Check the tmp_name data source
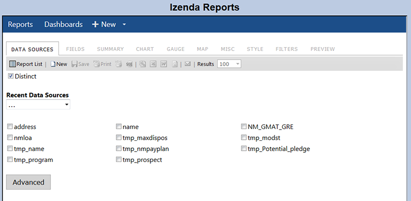The width and height of the screenshot is (411, 201). (x=10, y=148)
